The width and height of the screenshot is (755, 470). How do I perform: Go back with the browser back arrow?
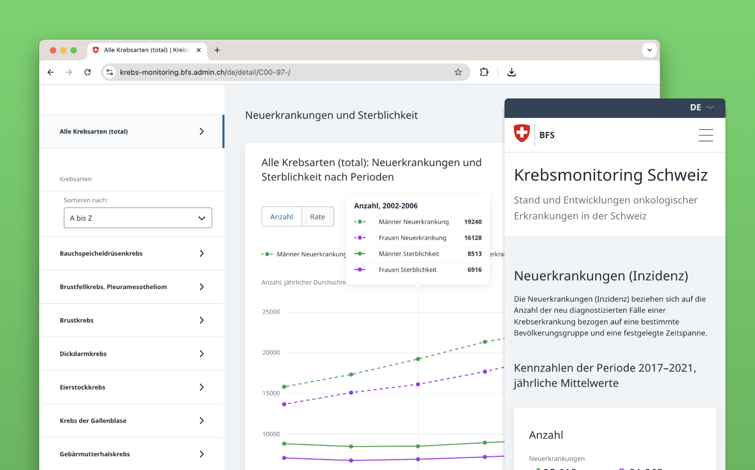[x=51, y=73]
